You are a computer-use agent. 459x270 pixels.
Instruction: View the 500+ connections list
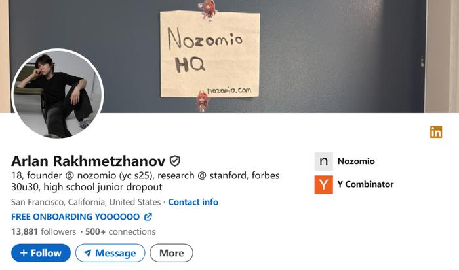tap(120, 232)
